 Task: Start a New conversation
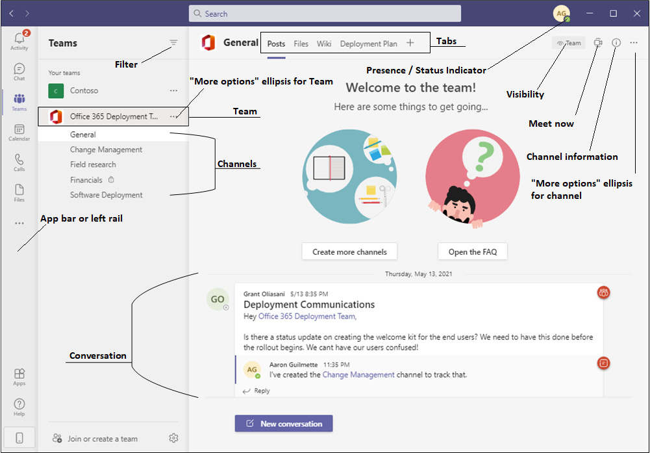tap(284, 424)
